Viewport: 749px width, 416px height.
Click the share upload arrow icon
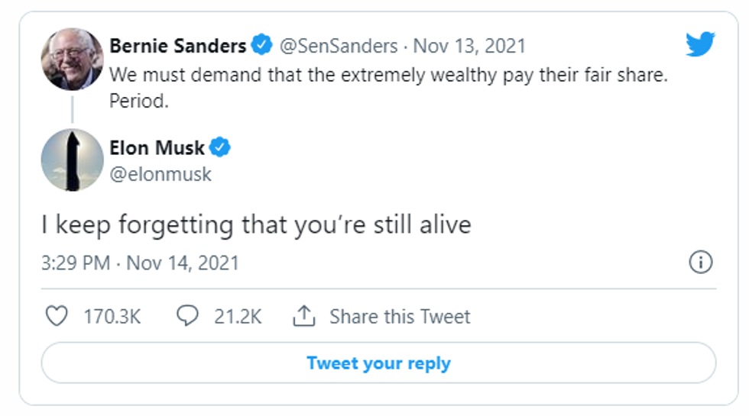pos(304,316)
